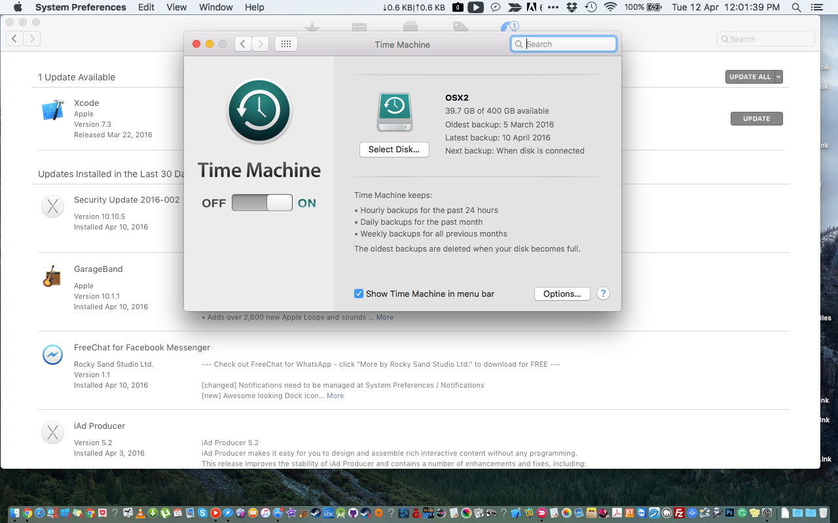
Task: Click More link under GarageBand notes
Action: (385, 317)
